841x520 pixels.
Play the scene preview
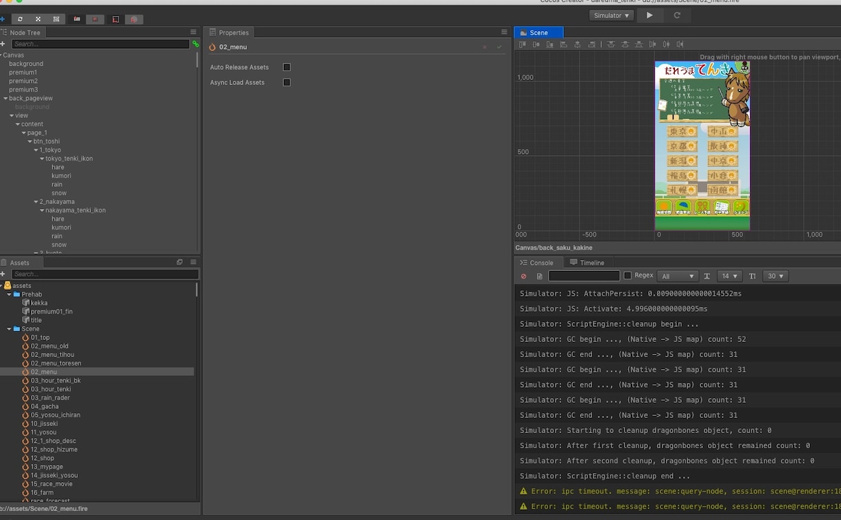pos(649,15)
